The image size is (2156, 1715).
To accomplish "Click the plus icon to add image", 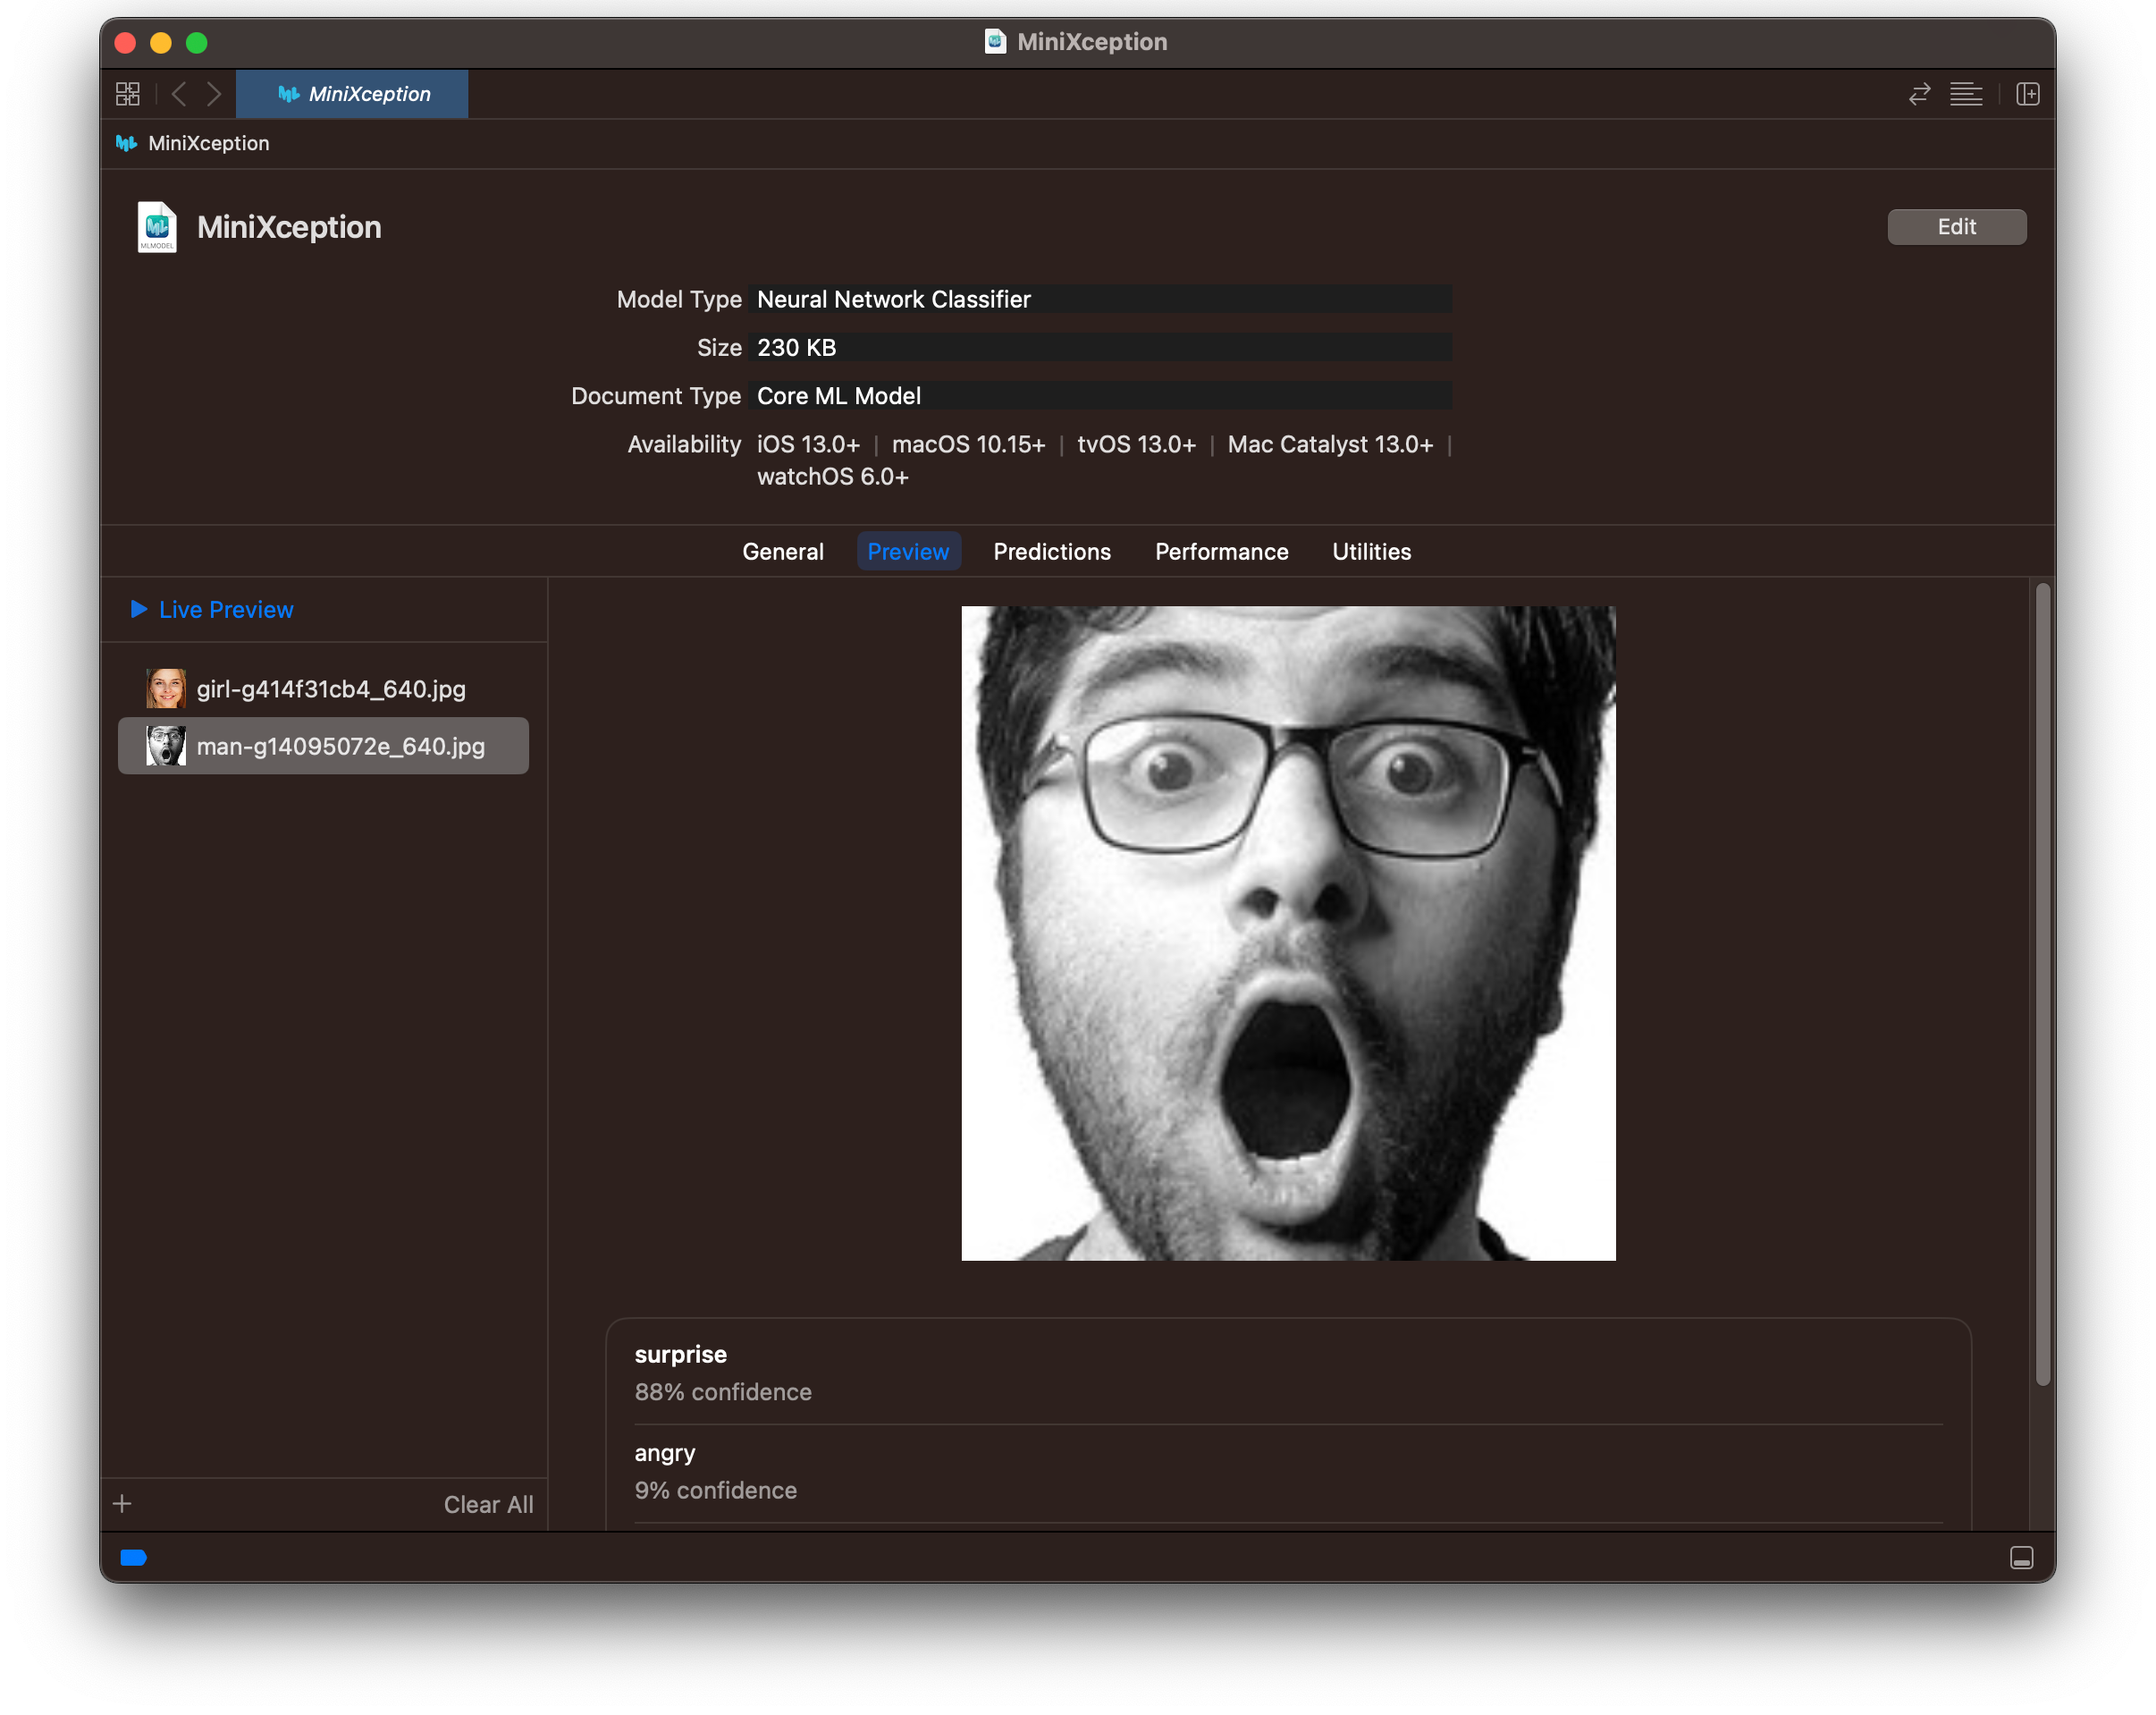I will [122, 1504].
